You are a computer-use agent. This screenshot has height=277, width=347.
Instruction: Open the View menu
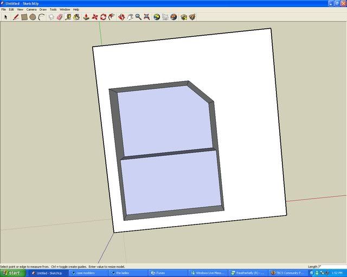point(20,10)
